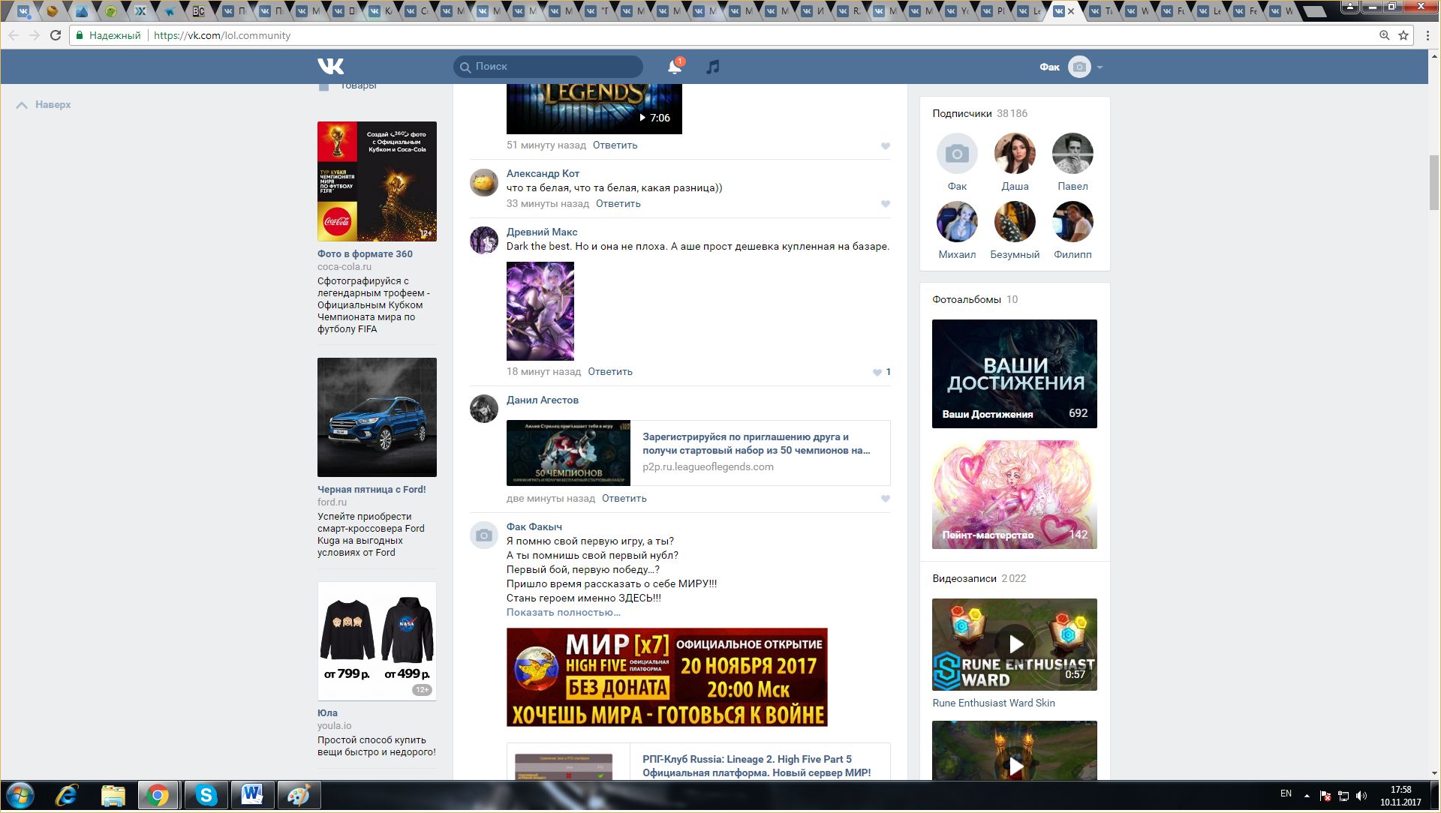Open subscriber Филипп's profile

1072,222
